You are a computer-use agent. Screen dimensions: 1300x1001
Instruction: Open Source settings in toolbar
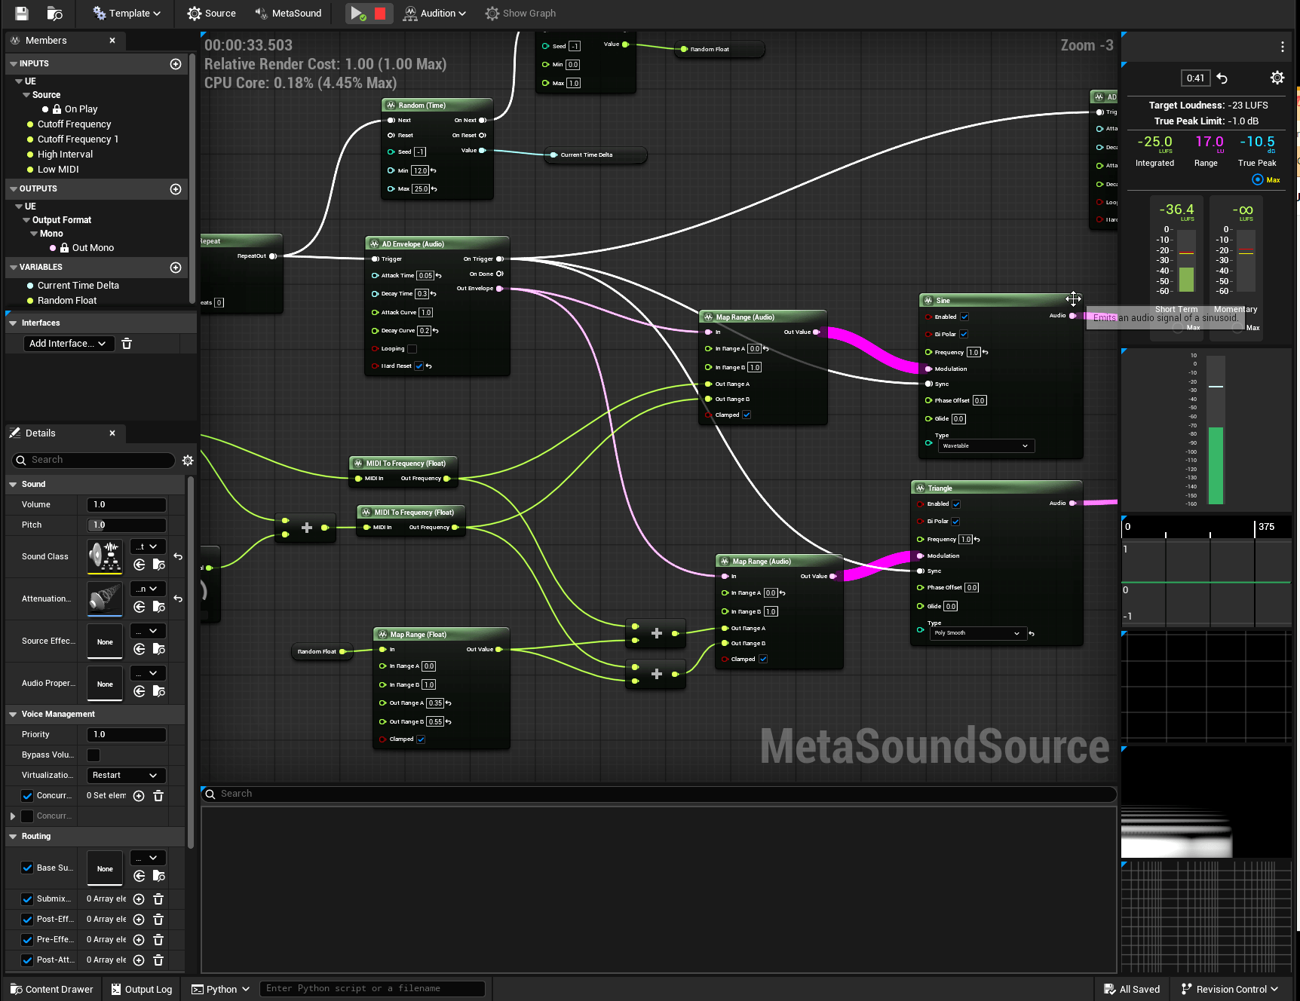pyautogui.click(x=212, y=13)
